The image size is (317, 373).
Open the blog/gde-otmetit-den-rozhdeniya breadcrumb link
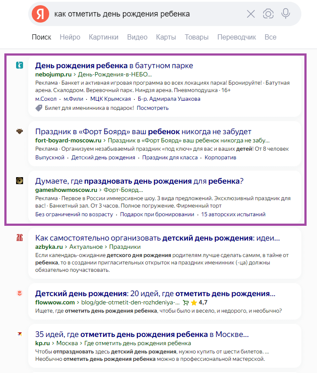click(x=130, y=302)
